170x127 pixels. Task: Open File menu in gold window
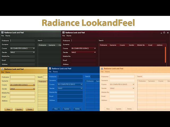(2, 72)
